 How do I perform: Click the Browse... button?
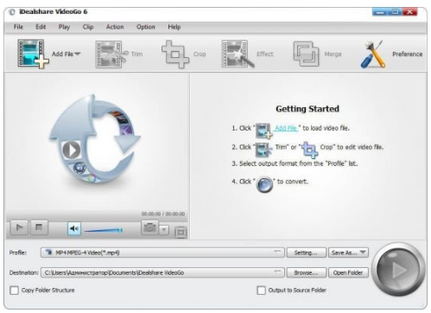click(x=307, y=272)
